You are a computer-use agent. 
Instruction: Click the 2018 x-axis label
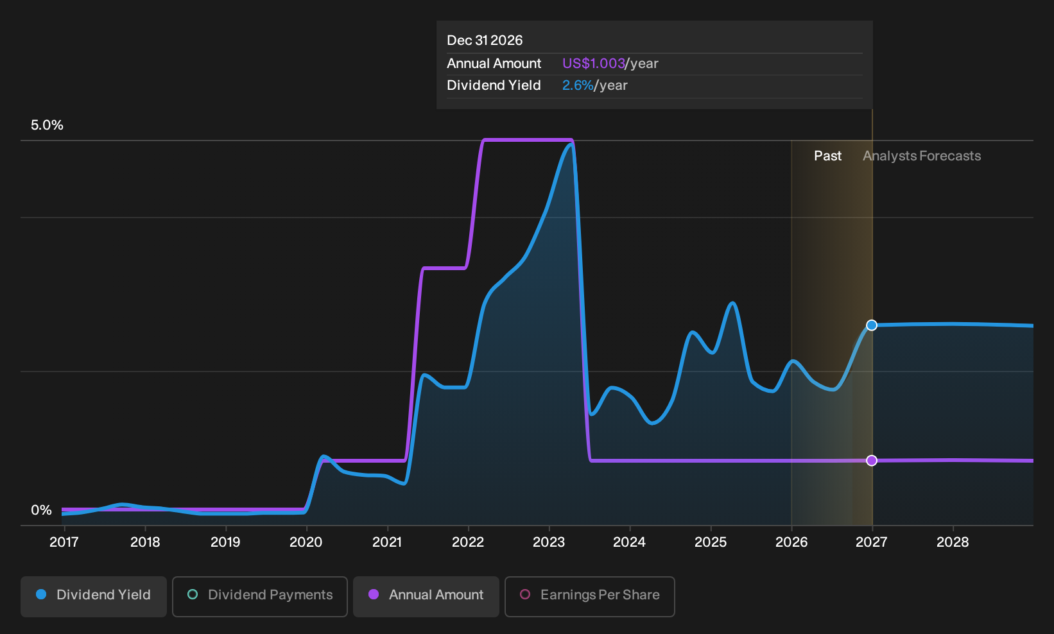coord(145,542)
